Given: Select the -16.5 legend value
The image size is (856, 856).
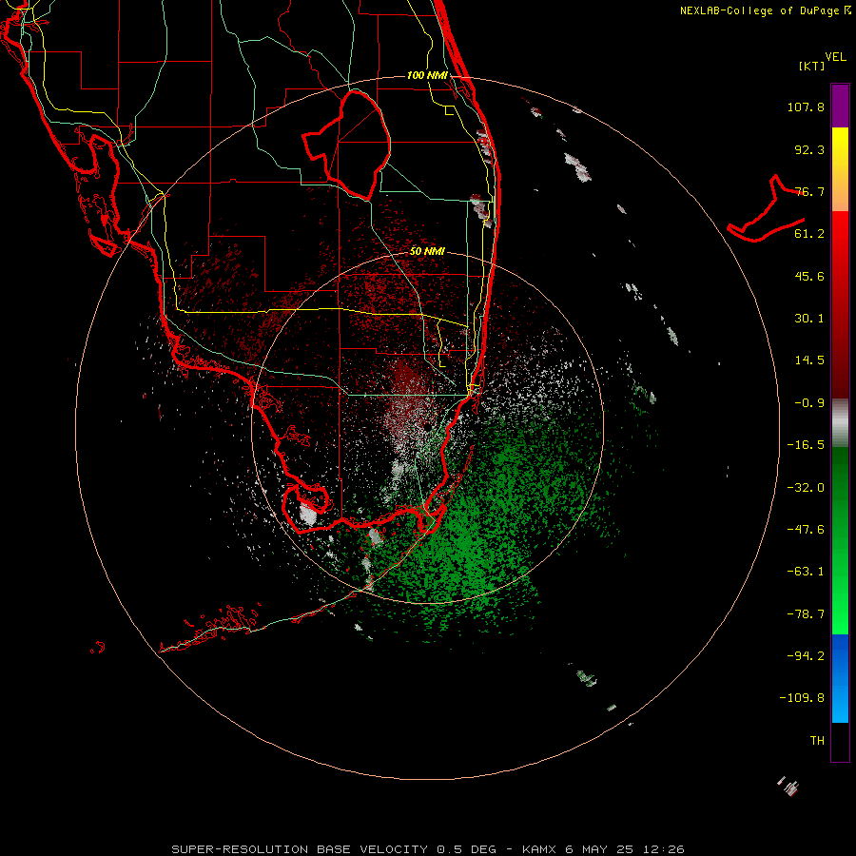Looking at the screenshot, I should point(806,444).
